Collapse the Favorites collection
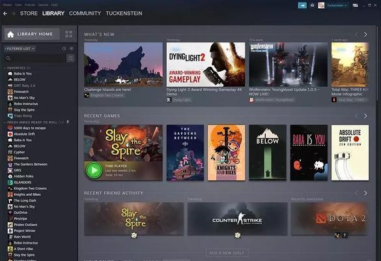 (x=5, y=68)
